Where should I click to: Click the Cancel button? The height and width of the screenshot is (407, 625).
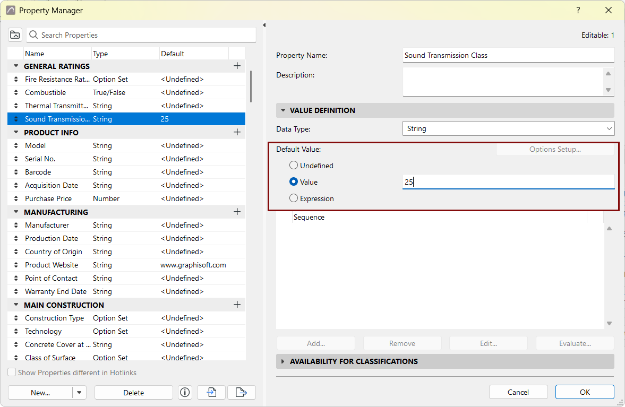518,392
